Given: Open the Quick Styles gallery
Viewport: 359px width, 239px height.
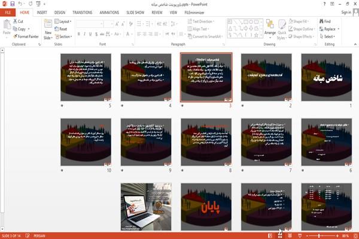Looking at the screenshot, I should pyautogui.click(x=282, y=29).
